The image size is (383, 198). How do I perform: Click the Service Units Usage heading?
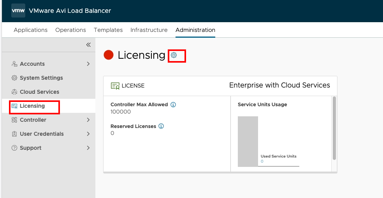[x=262, y=105]
